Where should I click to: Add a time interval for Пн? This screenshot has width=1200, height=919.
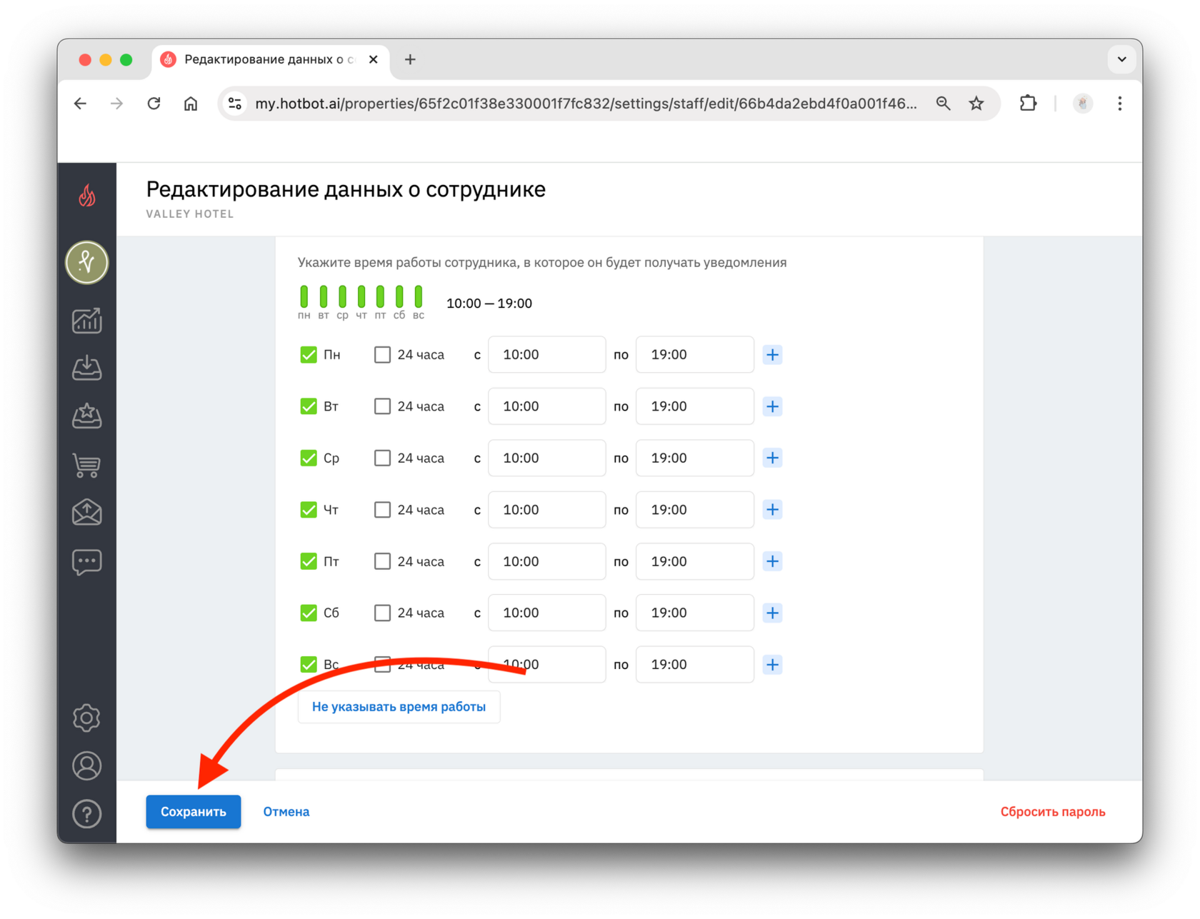772,355
